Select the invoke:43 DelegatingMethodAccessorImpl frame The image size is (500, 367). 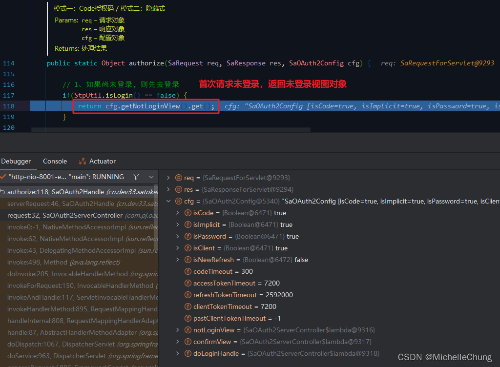(79, 251)
